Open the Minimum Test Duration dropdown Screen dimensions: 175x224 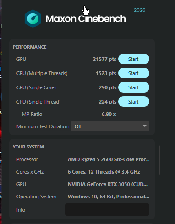tap(110, 126)
